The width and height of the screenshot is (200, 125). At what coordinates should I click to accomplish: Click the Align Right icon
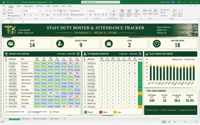point(61,15)
